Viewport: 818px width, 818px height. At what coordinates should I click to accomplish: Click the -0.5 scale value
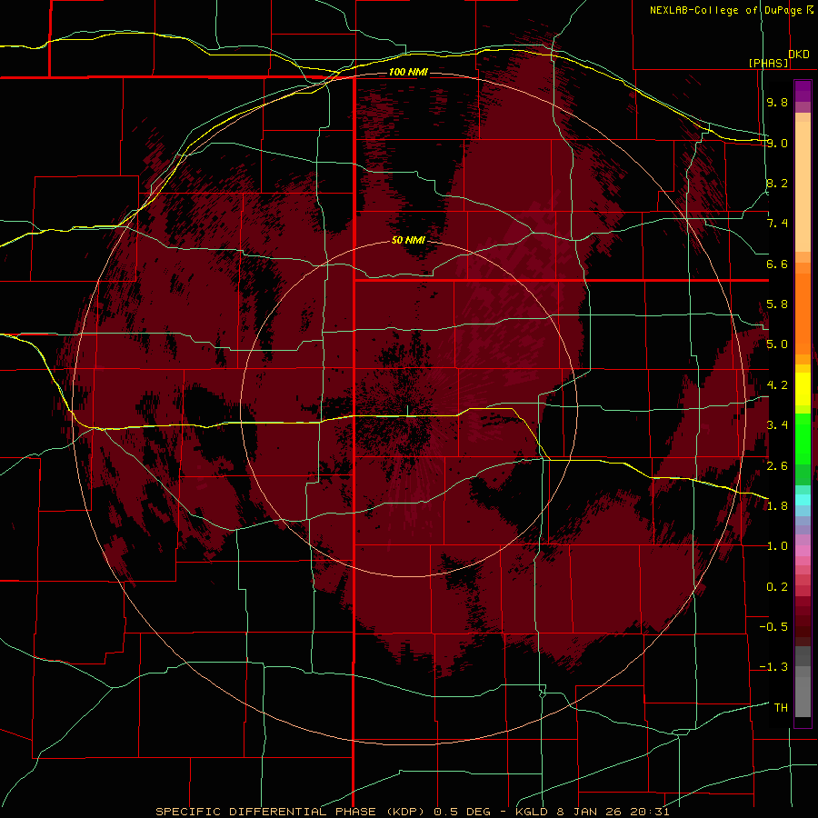pyautogui.click(x=773, y=627)
